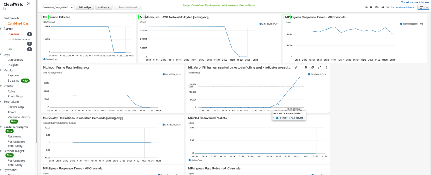This screenshot has width=431, height=175.
Task: Select the 1w time range
Action: [393, 7]
